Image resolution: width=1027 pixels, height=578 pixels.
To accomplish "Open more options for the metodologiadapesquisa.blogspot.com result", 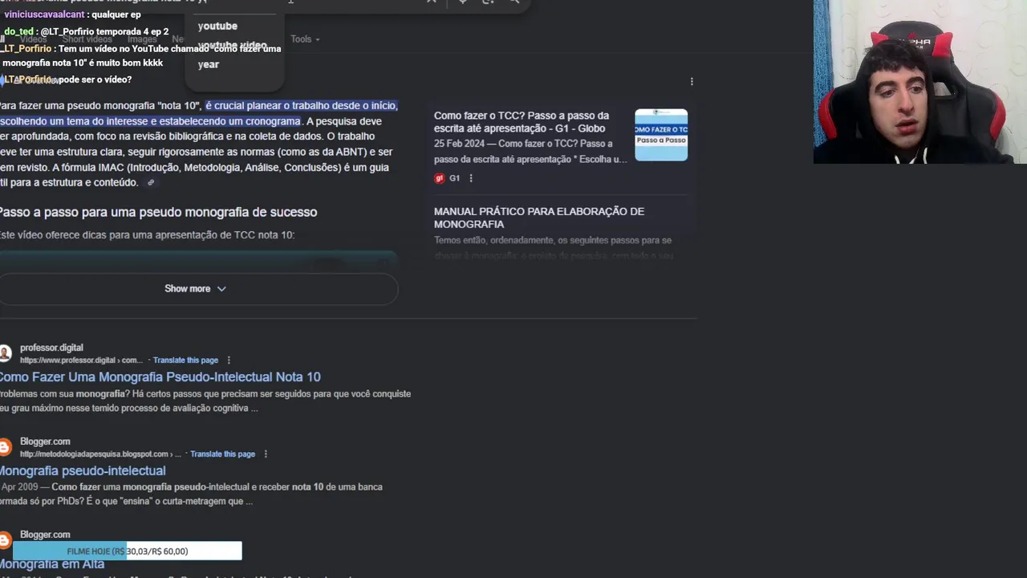I will (266, 454).
